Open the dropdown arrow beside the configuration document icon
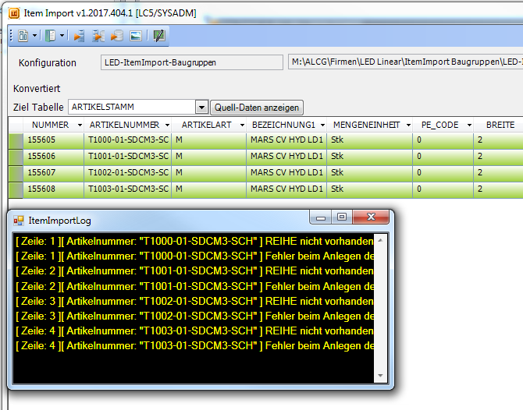Viewport: 523px width, 410px height. click(34, 35)
